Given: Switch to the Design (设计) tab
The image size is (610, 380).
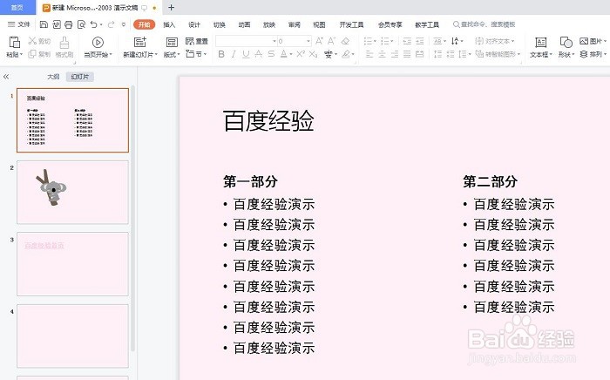Looking at the screenshot, I should [194, 24].
